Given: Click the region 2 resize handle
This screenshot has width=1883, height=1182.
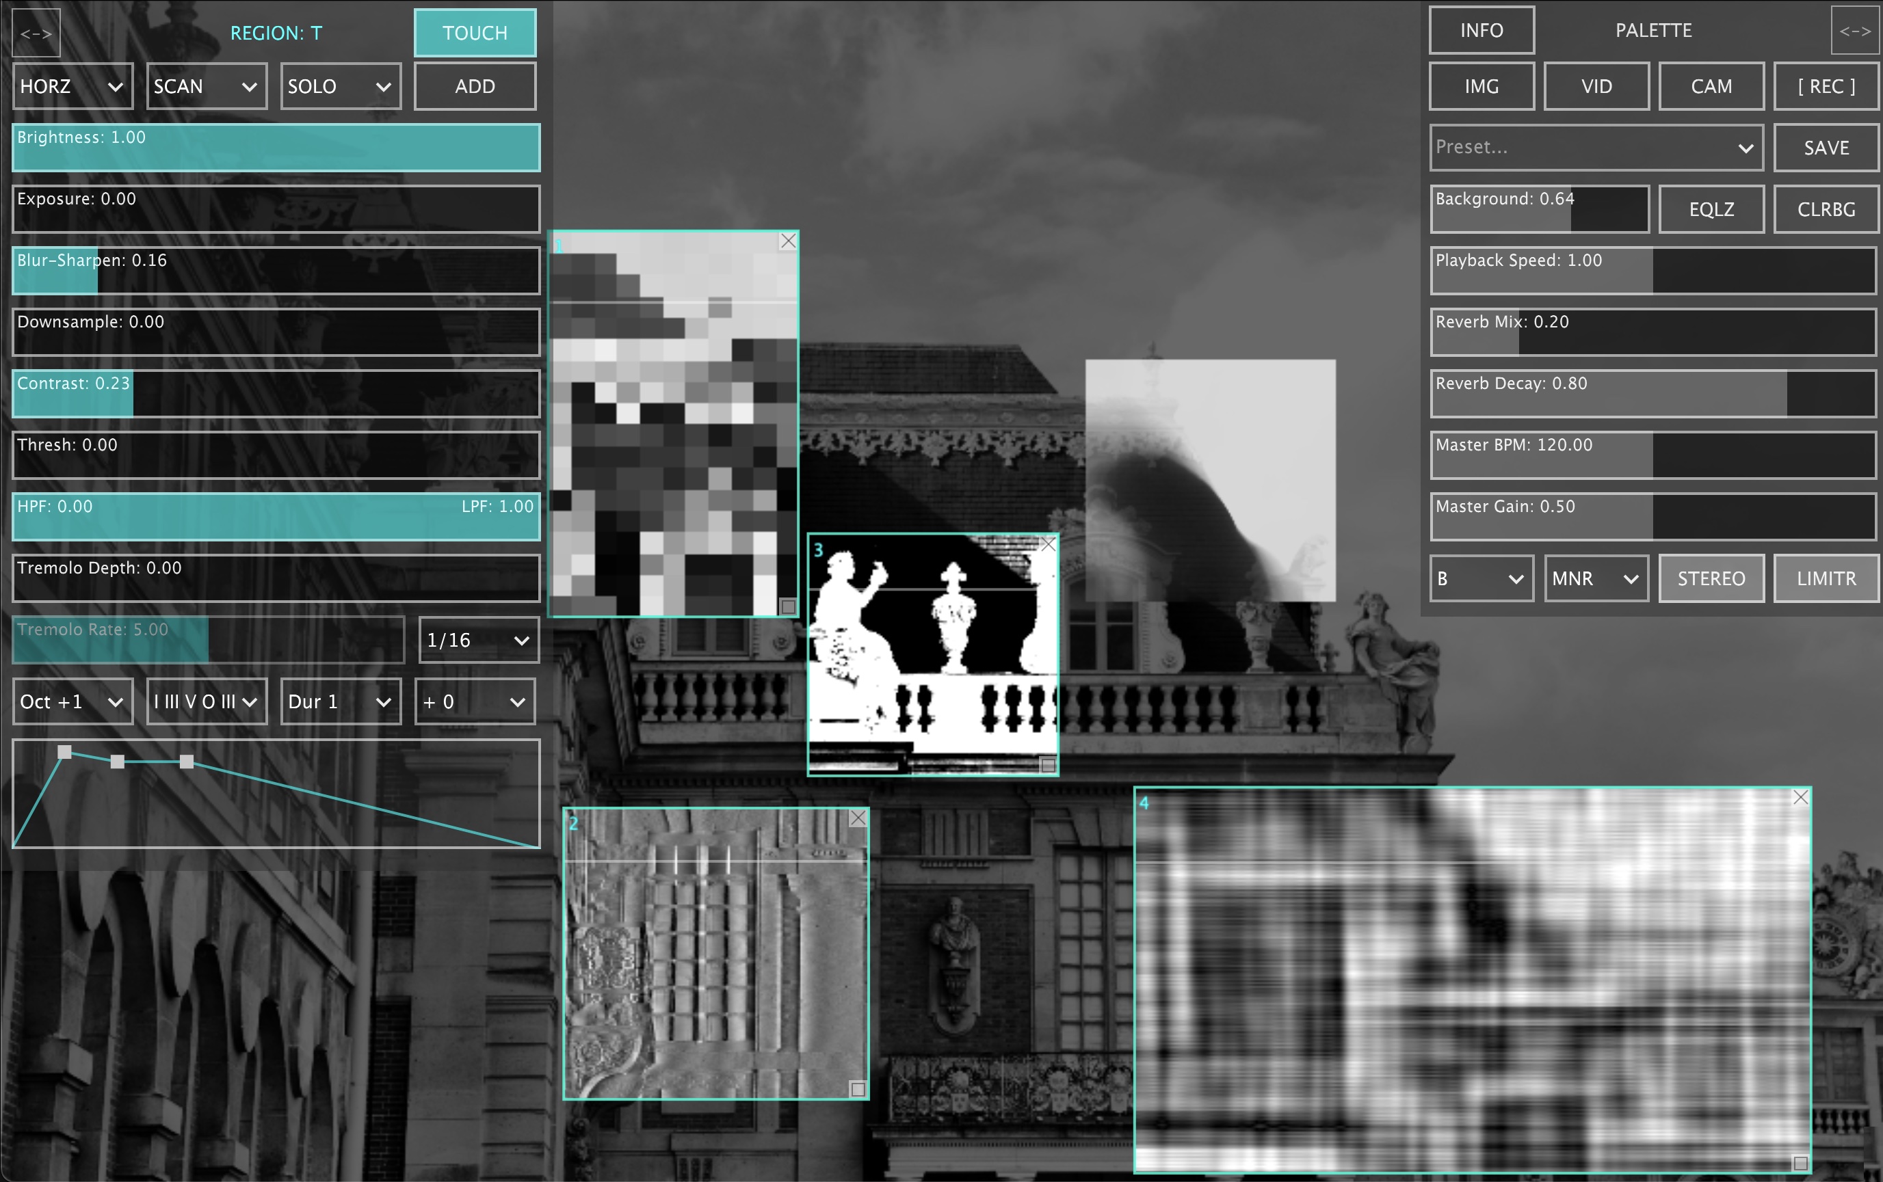Looking at the screenshot, I should pyautogui.click(x=857, y=1089).
